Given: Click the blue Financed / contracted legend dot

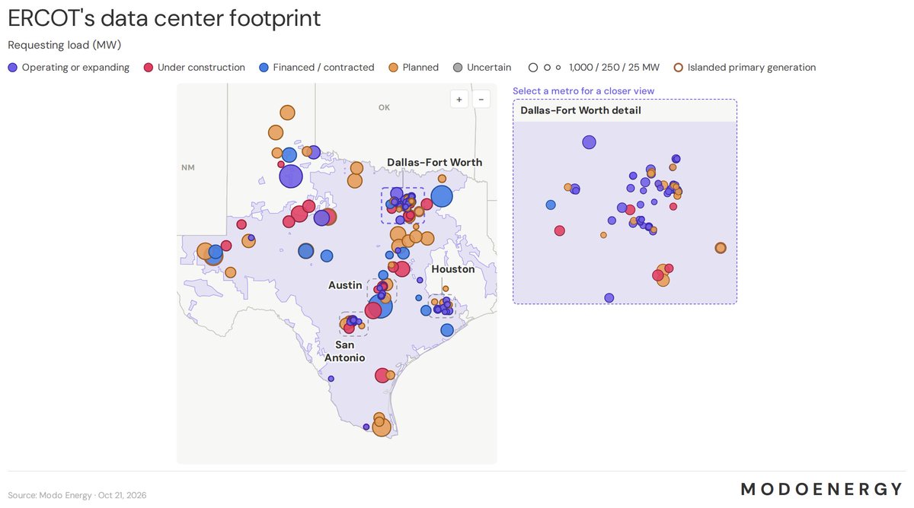Looking at the screenshot, I should pyautogui.click(x=264, y=68).
